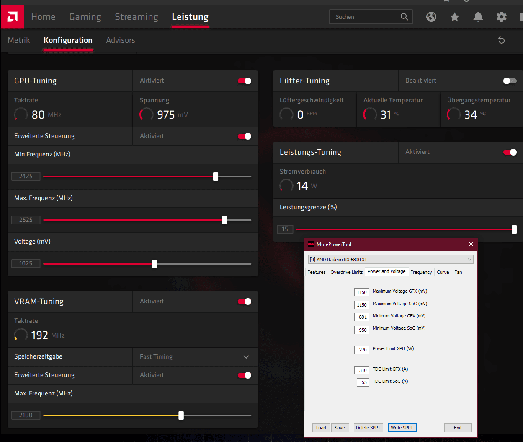The height and width of the screenshot is (442, 523).
Task: Click the Leistungsgrenze value field 15
Action: tap(285, 229)
